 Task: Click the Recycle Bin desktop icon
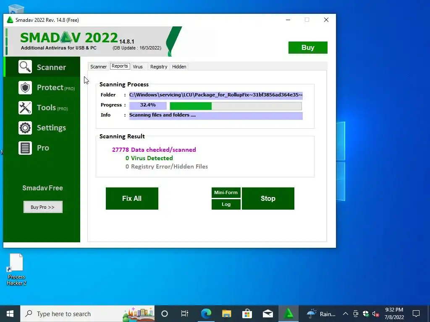(16, 9)
